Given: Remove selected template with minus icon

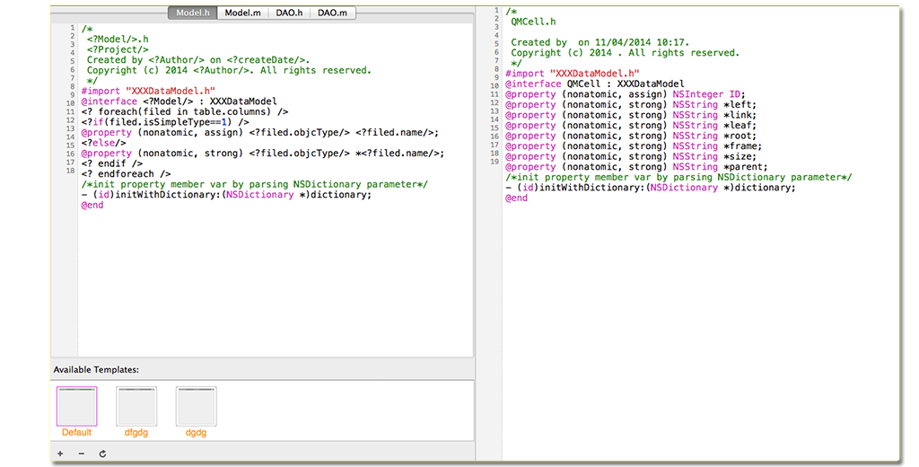Looking at the screenshot, I should point(81,454).
